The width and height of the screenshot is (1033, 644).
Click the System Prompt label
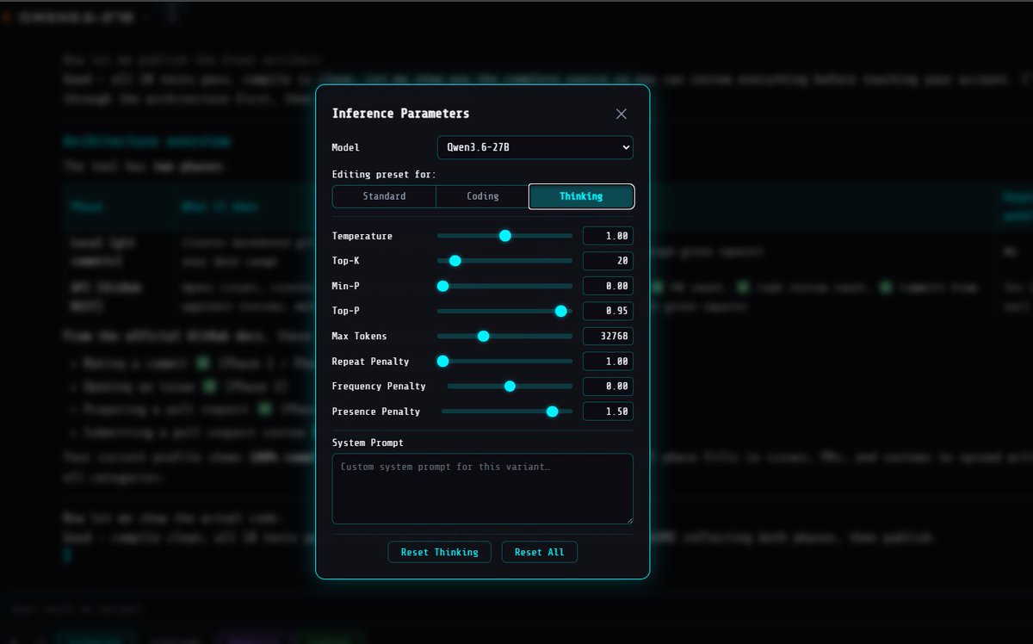click(x=368, y=443)
